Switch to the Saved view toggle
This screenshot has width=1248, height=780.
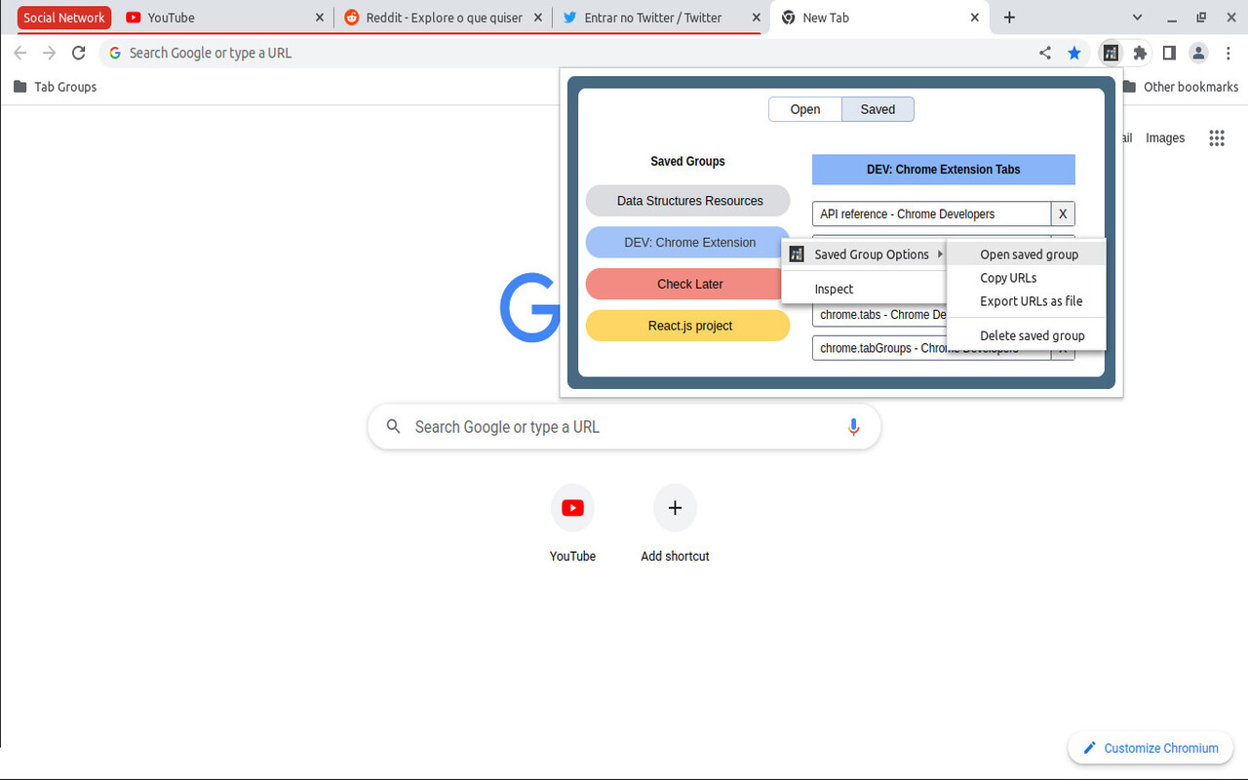(x=877, y=109)
